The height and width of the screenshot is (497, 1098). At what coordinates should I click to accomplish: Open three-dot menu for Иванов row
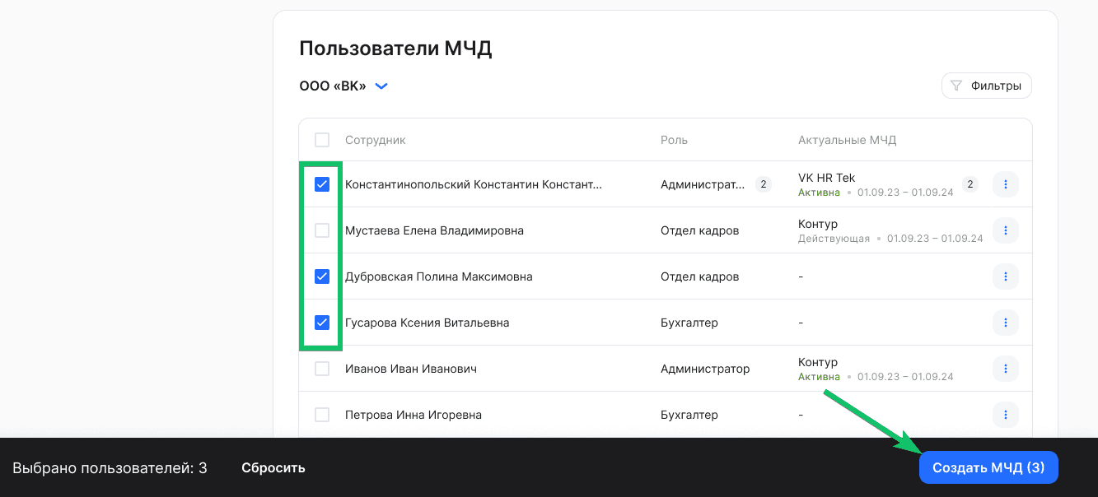(x=1006, y=369)
